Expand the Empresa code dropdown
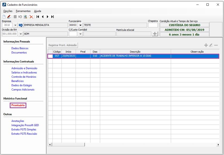 pos(15,25)
